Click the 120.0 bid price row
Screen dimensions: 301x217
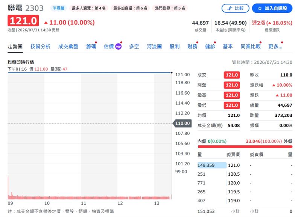(219, 183)
